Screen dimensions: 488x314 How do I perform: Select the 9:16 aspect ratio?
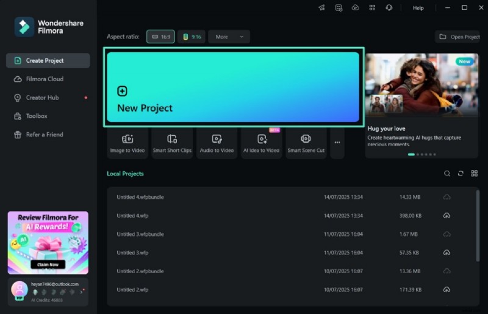[192, 37]
